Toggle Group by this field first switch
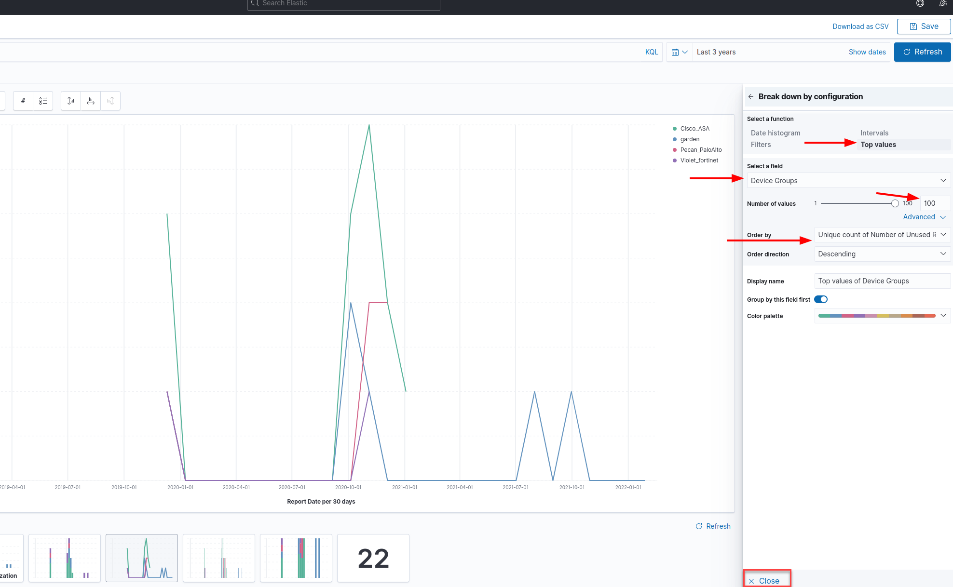 coord(821,299)
